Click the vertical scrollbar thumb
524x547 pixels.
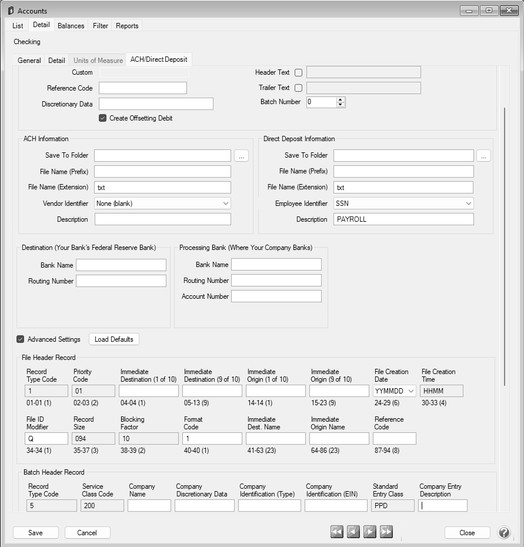(505, 246)
